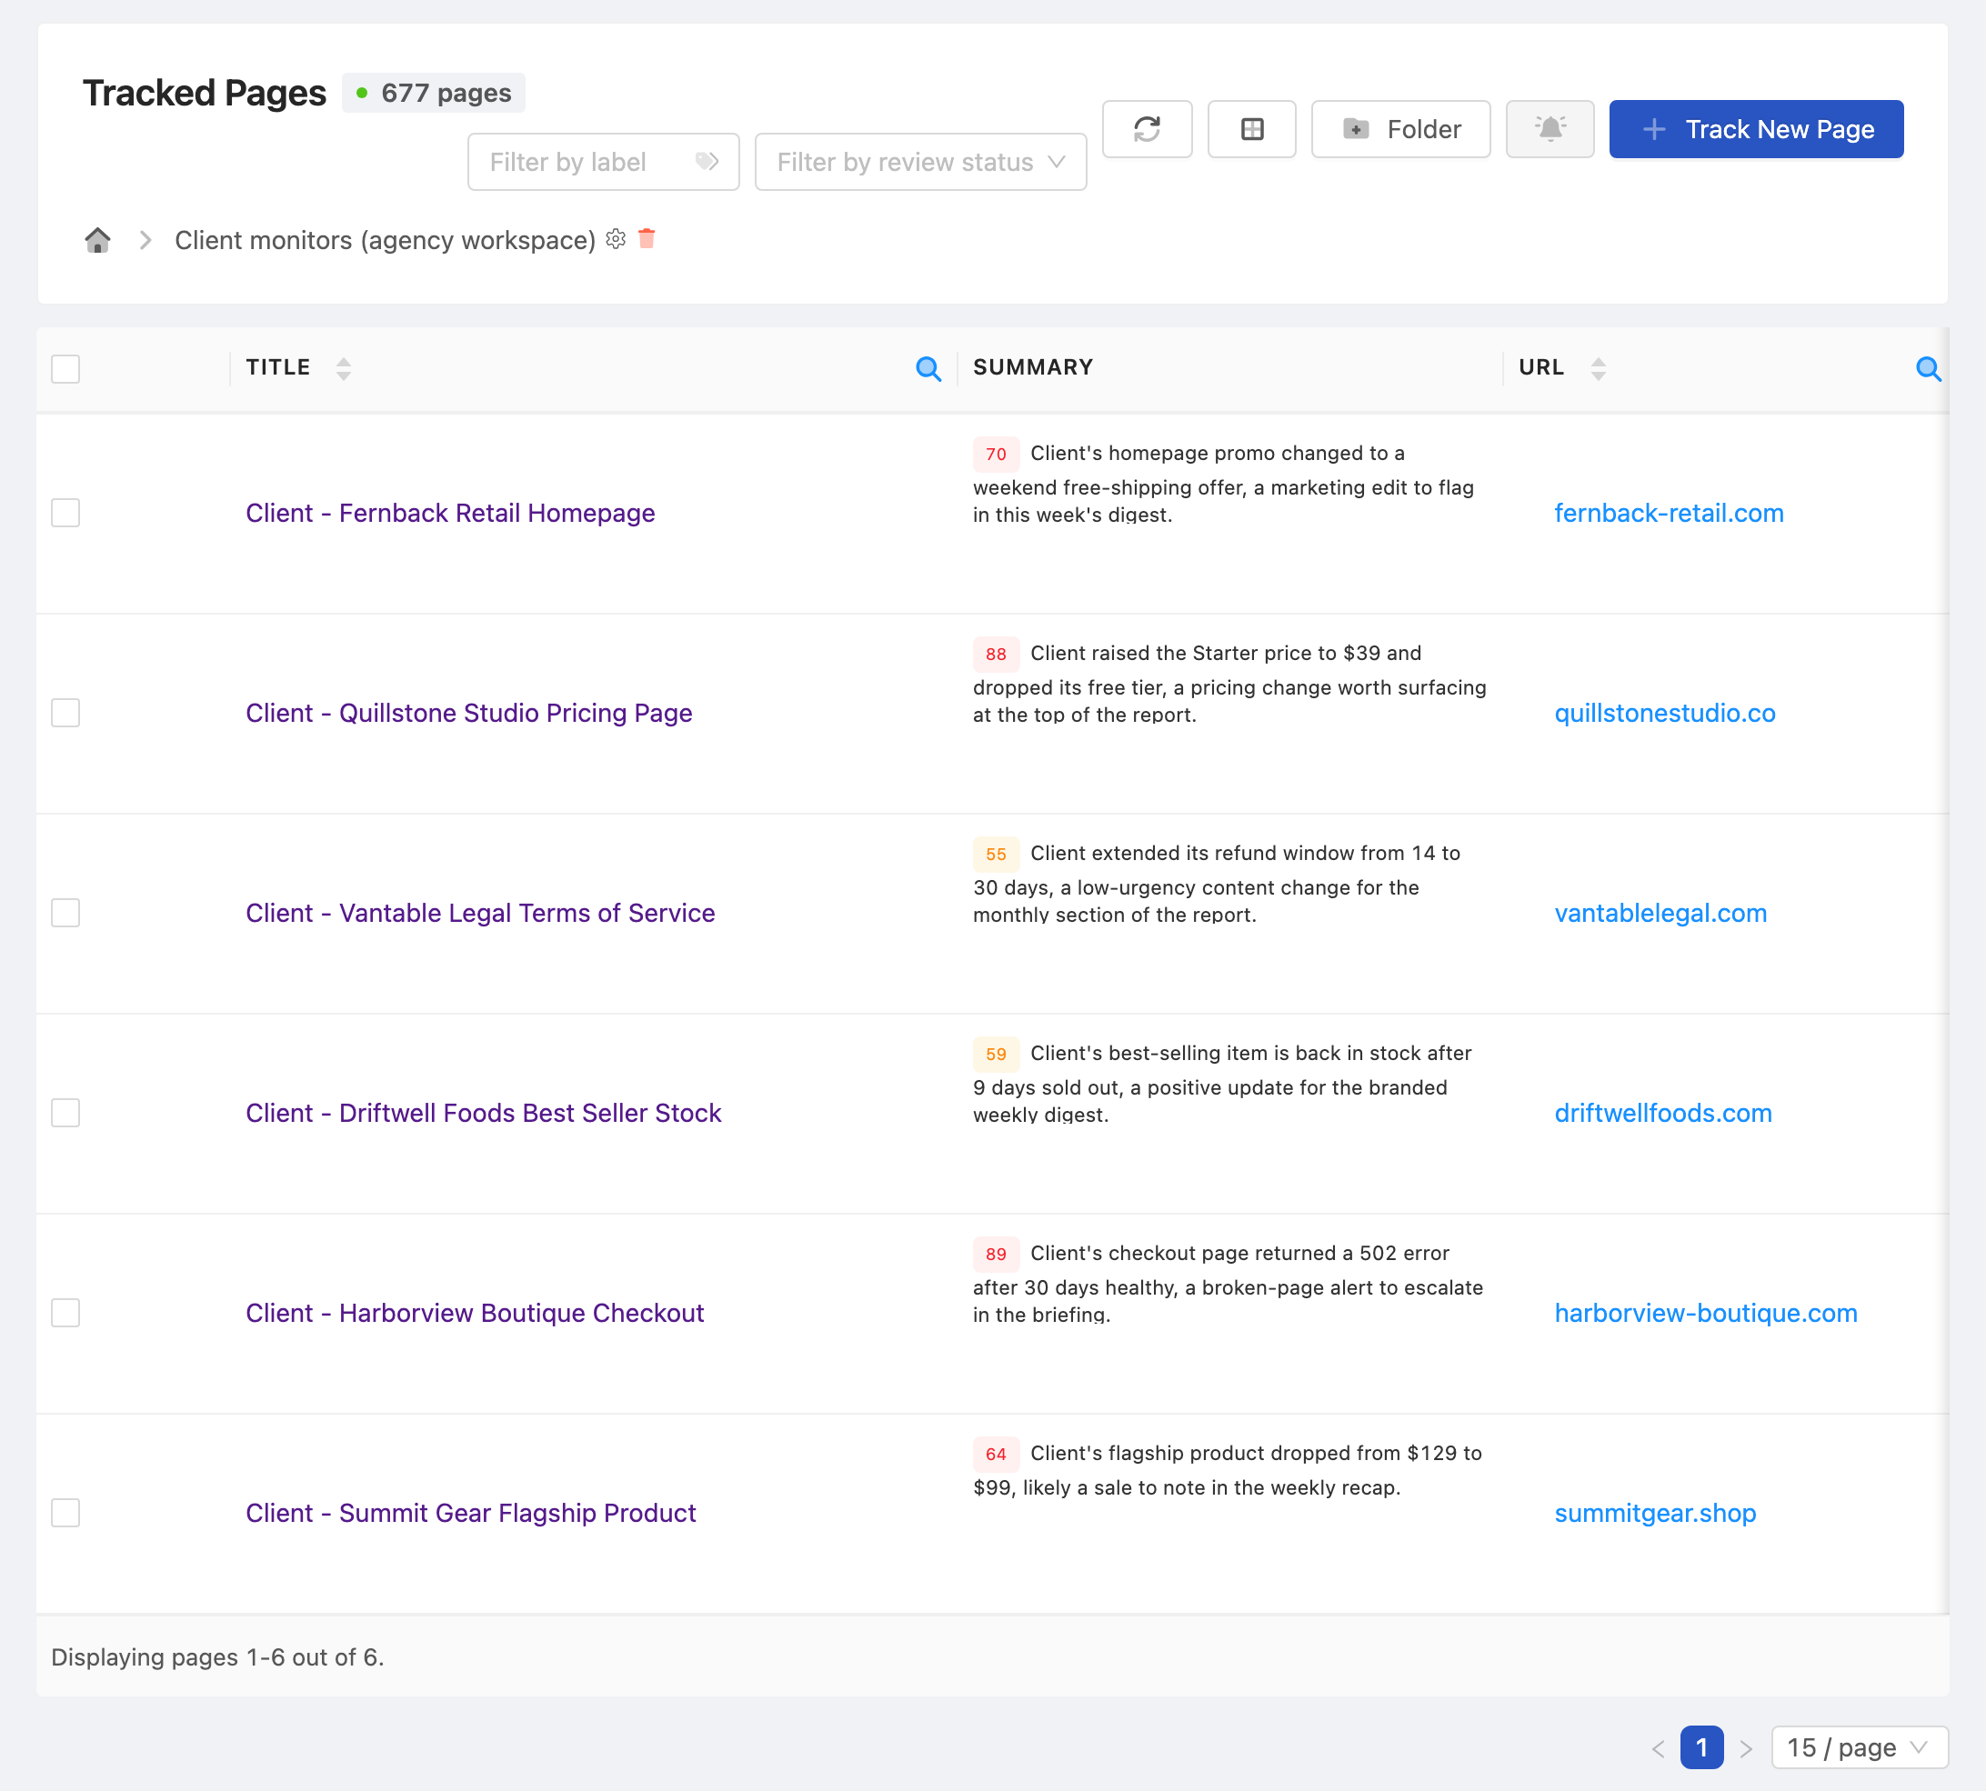Viewport: 1986px width, 1791px height.
Task: Open Client - Harborview Boutique Checkout link
Action: [x=475, y=1313]
